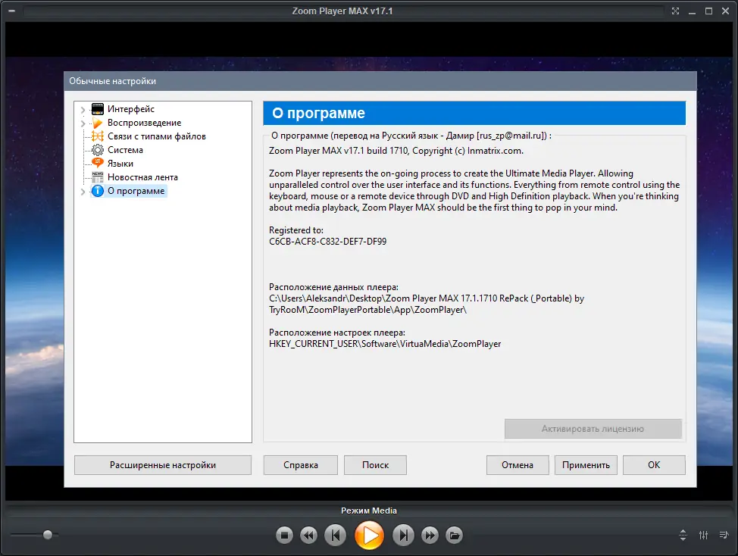The image size is (738, 556).
Task: Click the О программе info icon
Action: tap(98, 191)
